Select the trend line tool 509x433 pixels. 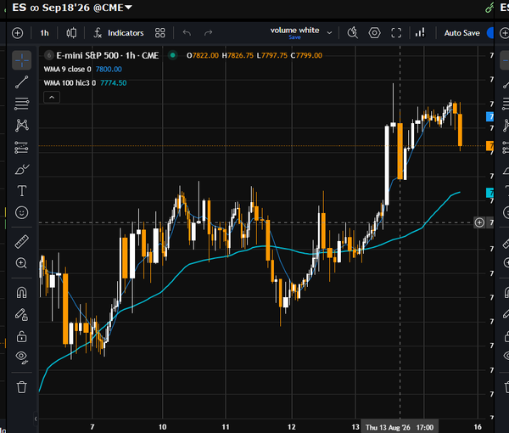click(x=22, y=82)
